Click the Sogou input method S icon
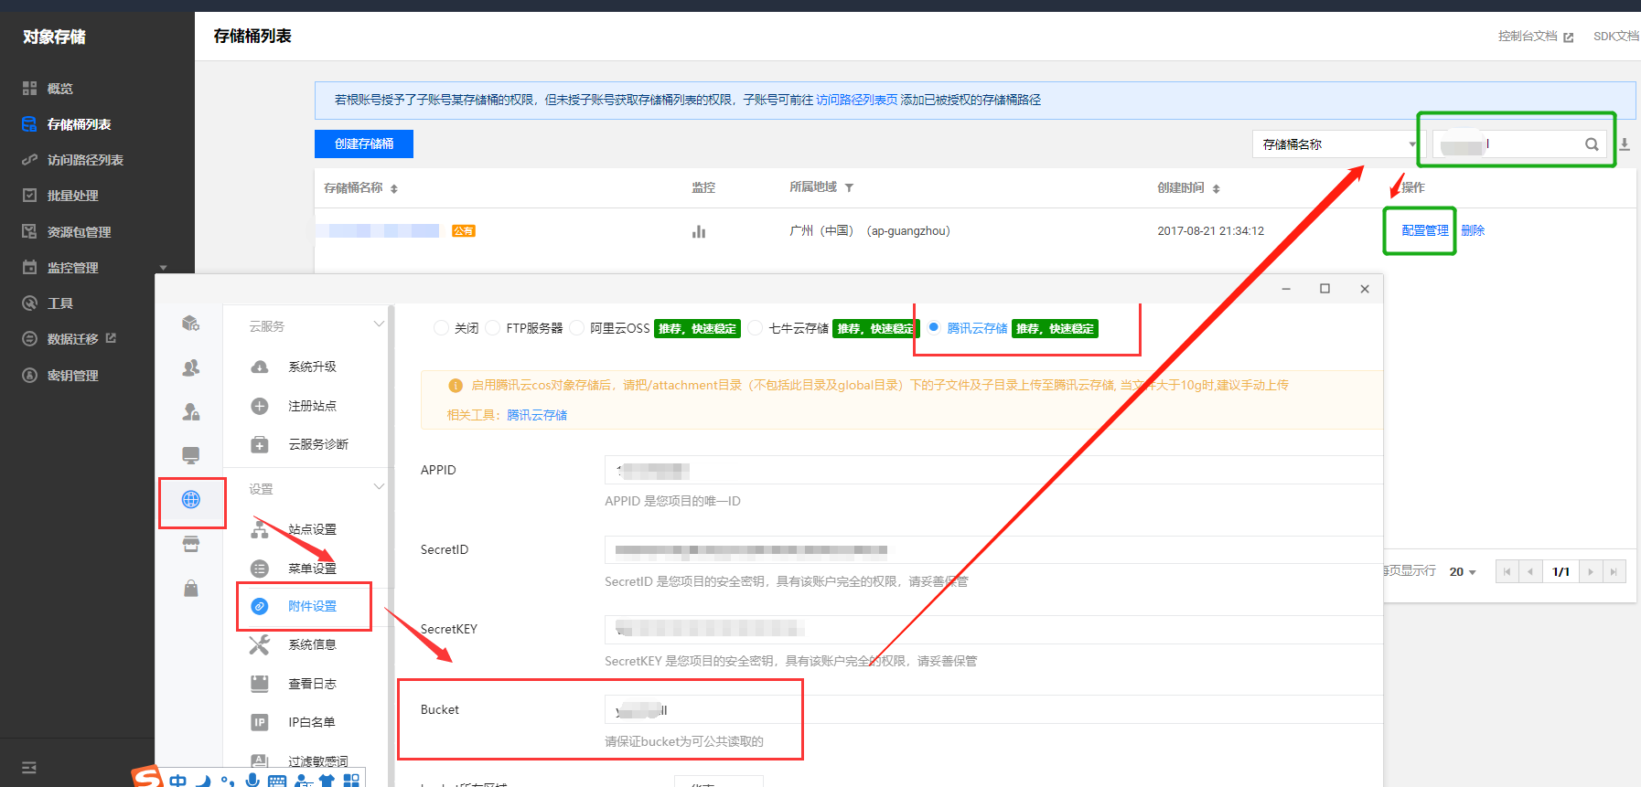This screenshot has width=1641, height=787. tap(147, 777)
